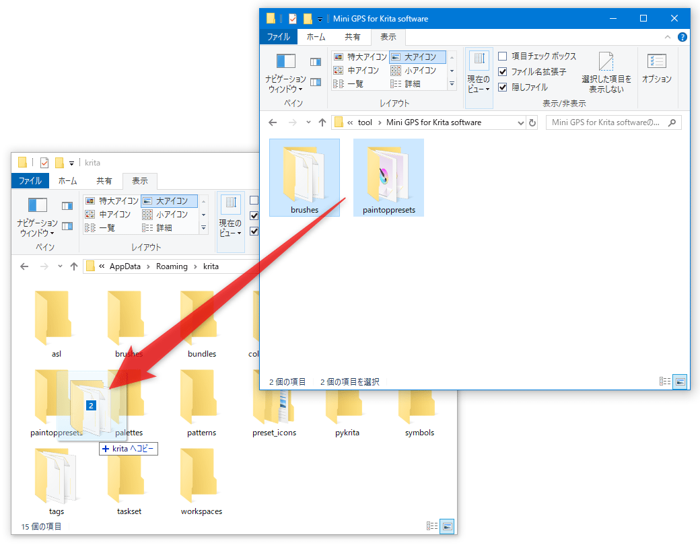Go back in Mini GPS window

(273, 122)
